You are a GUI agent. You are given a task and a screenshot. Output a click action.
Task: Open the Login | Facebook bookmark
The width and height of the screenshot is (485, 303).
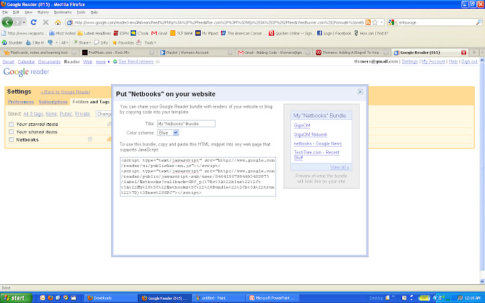click(x=334, y=33)
